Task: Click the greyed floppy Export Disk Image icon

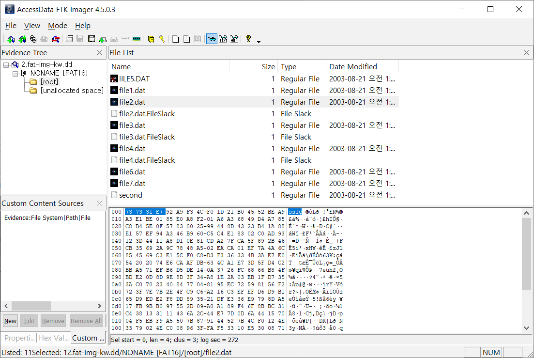Action: point(80,38)
